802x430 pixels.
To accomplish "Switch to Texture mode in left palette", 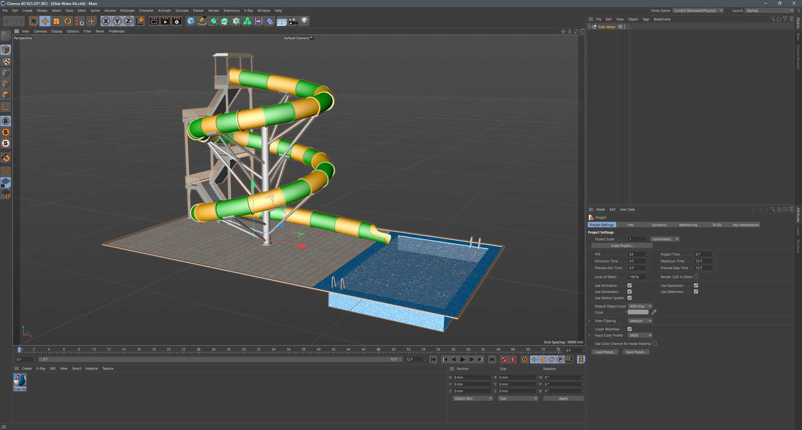I will [6, 61].
